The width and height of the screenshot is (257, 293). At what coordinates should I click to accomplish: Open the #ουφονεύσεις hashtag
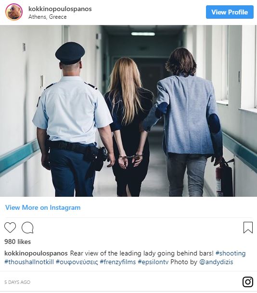77,262
